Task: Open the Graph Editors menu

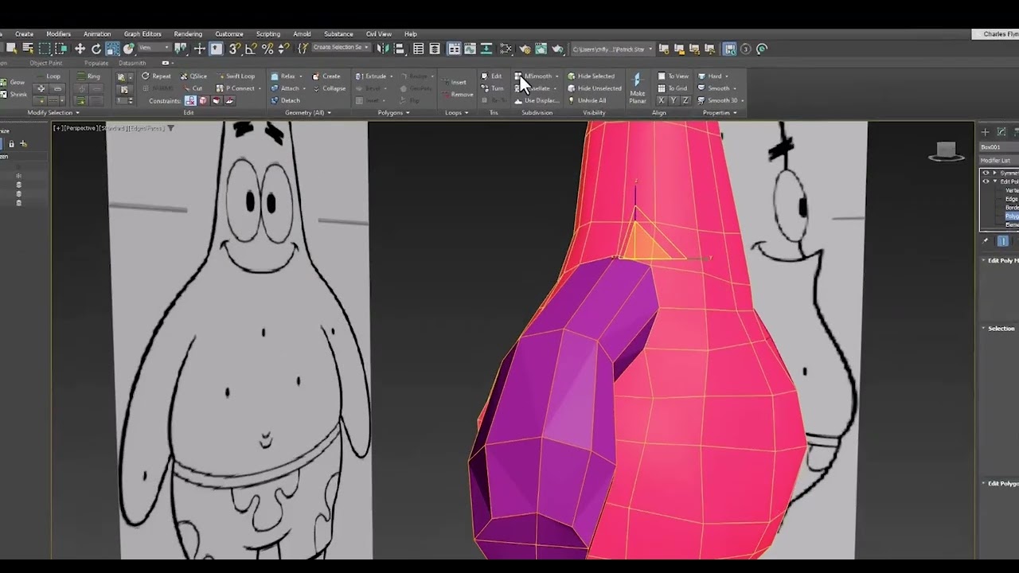Action: (143, 34)
